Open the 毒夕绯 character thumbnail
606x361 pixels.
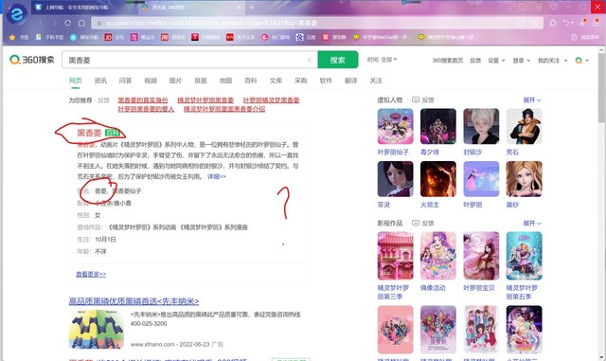click(437, 127)
